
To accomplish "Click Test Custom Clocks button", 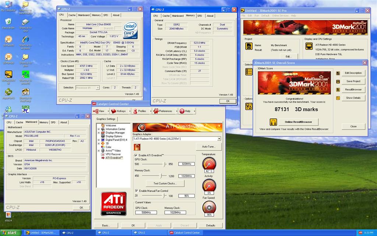I will (165, 184).
